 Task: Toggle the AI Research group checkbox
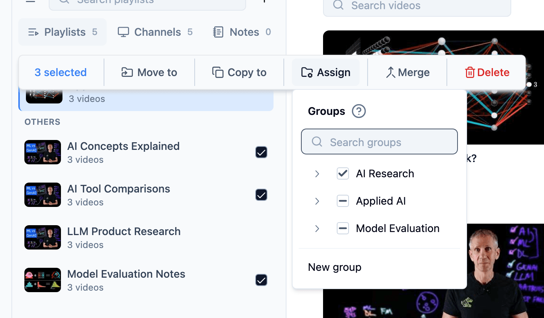tap(343, 174)
